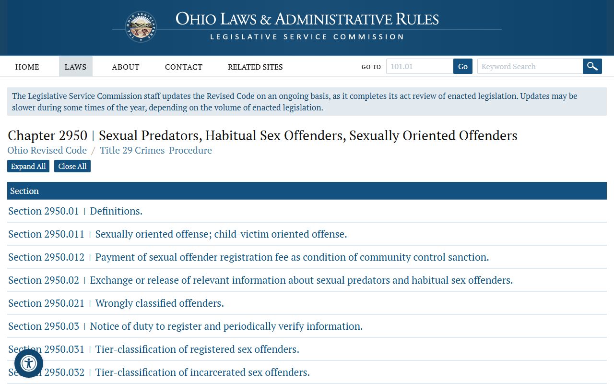The width and height of the screenshot is (614, 384).
Task: Open Section 2950.032 Tier-classification of incarcerated offenders
Action: coord(159,372)
